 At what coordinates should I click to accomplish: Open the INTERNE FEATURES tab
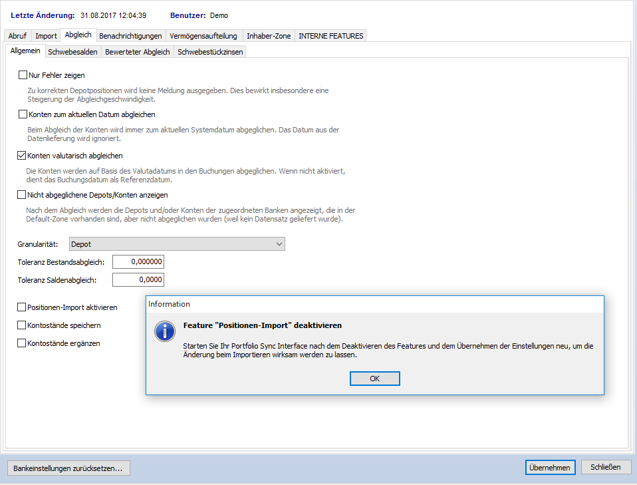tap(330, 36)
